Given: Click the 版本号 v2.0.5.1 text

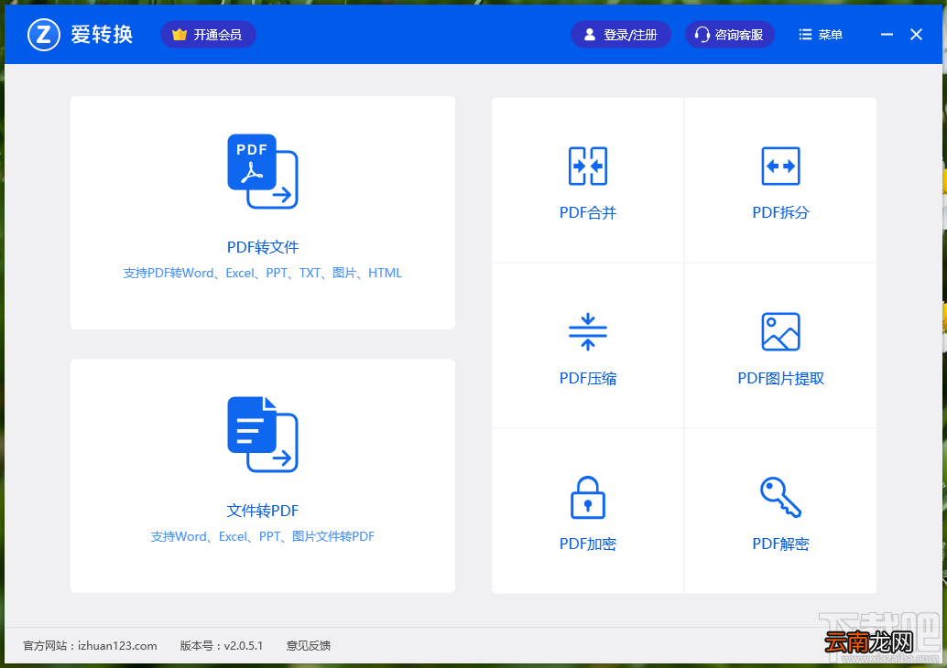Looking at the screenshot, I should pos(222,646).
